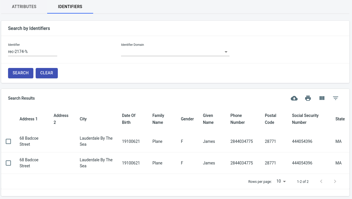Switch to the Identifiers tab
This screenshot has height=199, width=352.
(70, 7)
